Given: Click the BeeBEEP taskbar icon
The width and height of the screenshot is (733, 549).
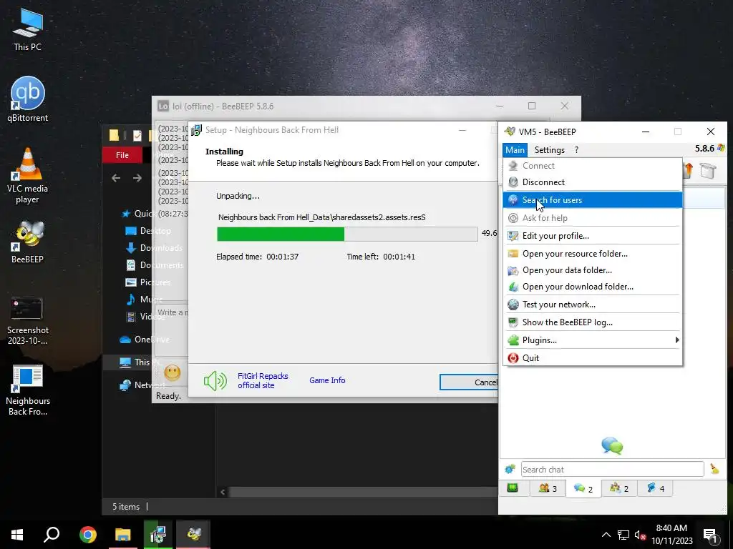Looking at the screenshot, I should (x=193, y=535).
